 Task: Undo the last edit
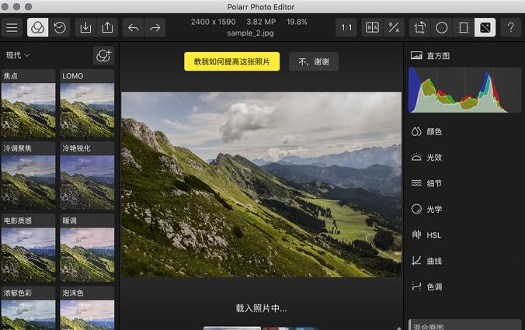134,27
